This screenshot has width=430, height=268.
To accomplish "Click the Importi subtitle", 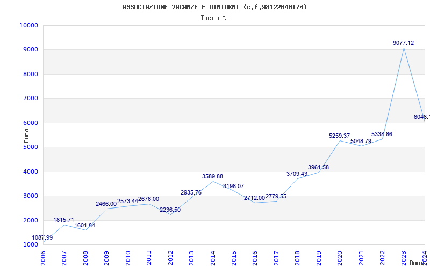I will pyautogui.click(x=215, y=18).
